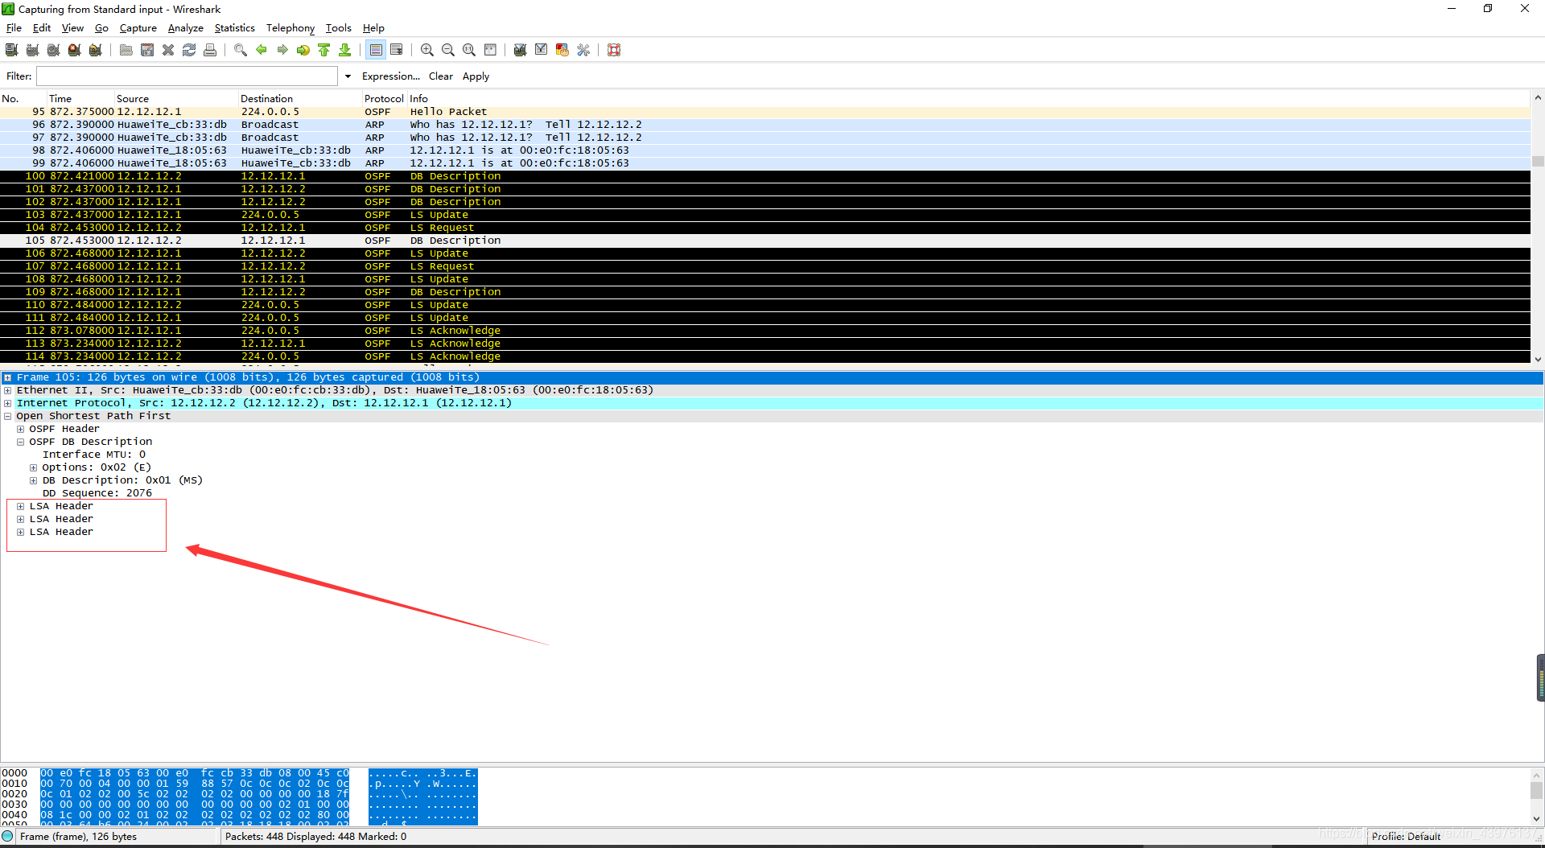Sort packets by Protocol column header
The image size is (1545, 848).
click(384, 99)
